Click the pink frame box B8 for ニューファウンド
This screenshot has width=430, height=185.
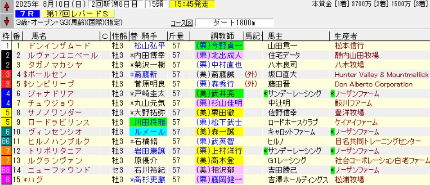6,170
